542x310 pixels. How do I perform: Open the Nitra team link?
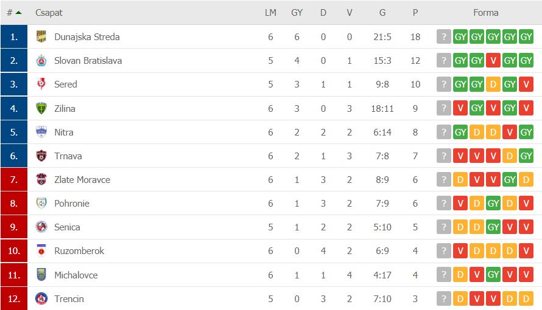pyautogui.click(x=63, y=132)
